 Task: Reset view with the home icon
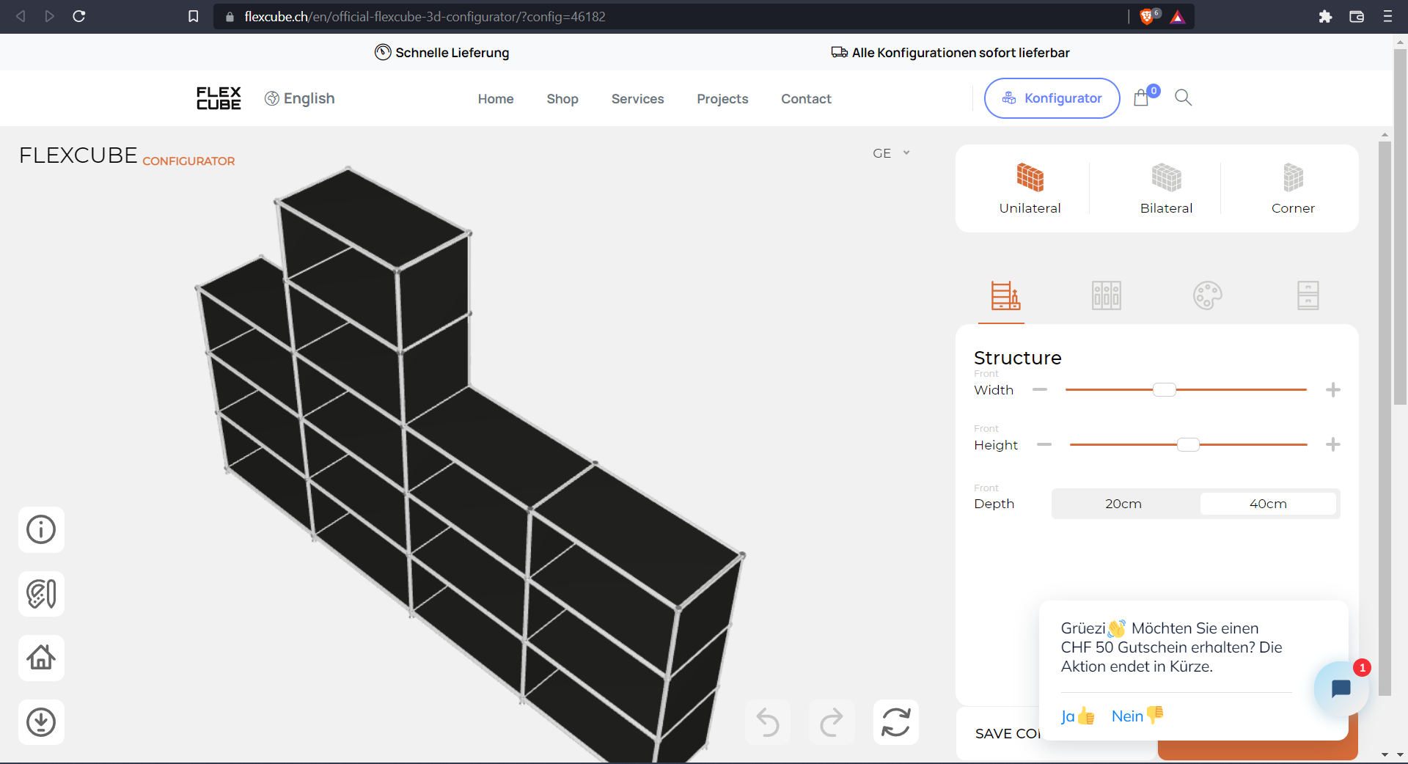pyautogui.click(x=41, y=658)
